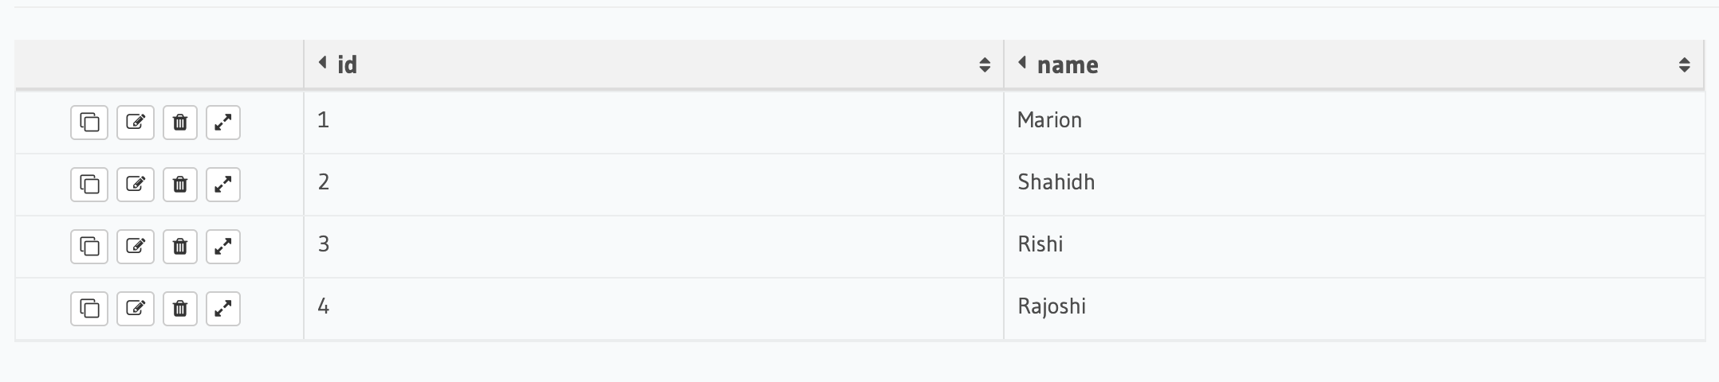Clone the Marion row
Screen dimensions: 1719x382
point(89,123)
